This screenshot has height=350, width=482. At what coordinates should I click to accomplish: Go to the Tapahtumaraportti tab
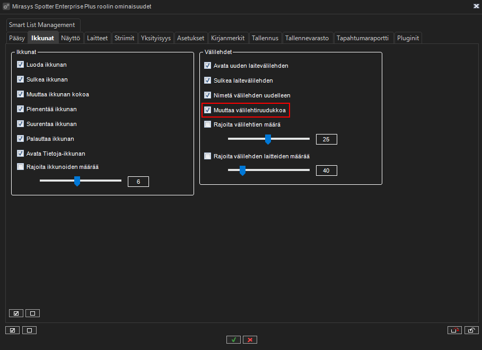[363, 38]
